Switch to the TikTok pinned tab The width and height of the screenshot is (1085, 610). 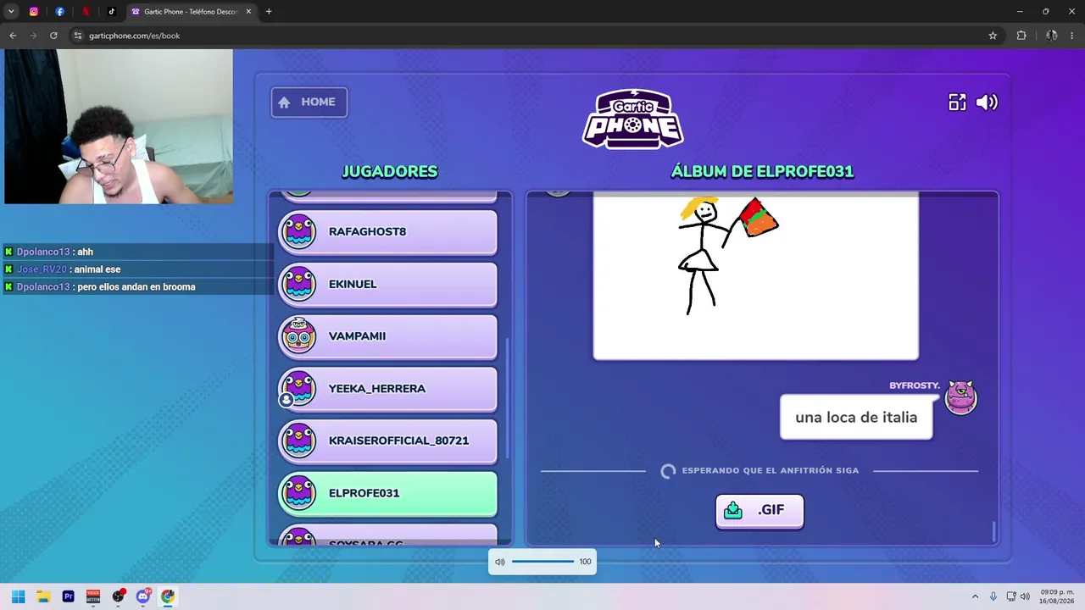pos(111,11)
